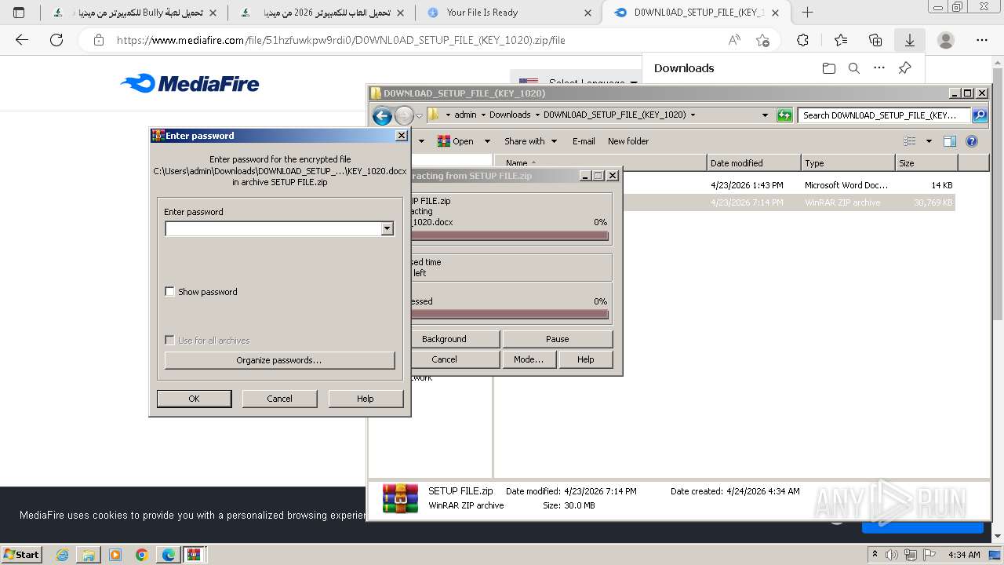Search downloads using magnifier in Downloads panel
This screenshot has width=1004, height=565.
tap(854, 68)
